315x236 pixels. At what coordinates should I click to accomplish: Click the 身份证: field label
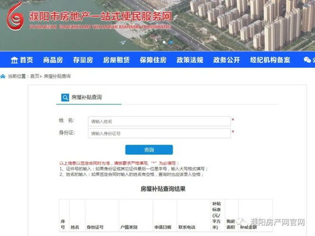tap(67, 133)
